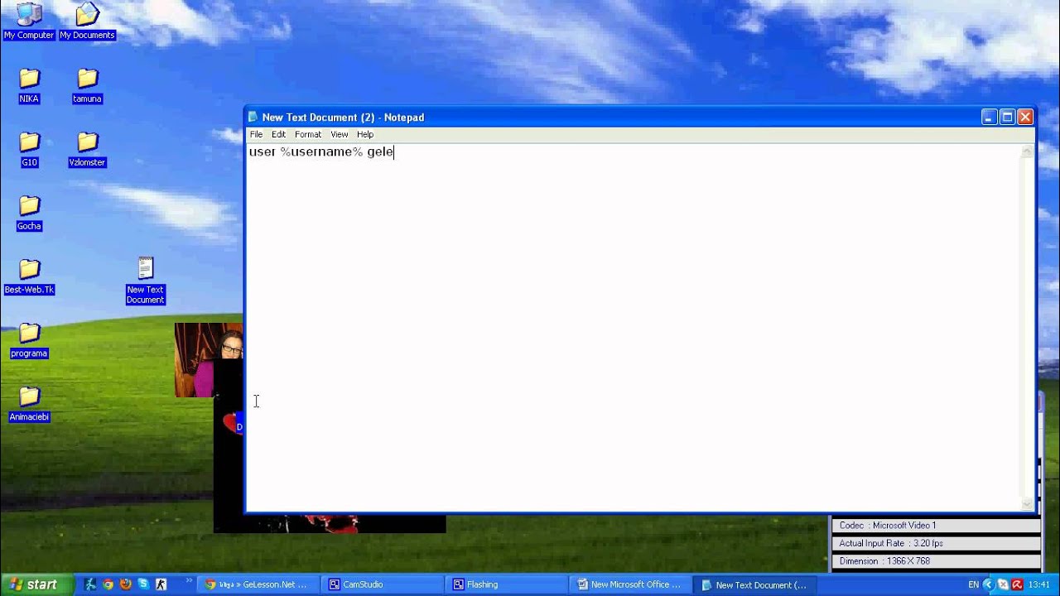Launch Google Chrome from Quick Launch
This screenshot has width=1060, height=596.
(108, 584)
